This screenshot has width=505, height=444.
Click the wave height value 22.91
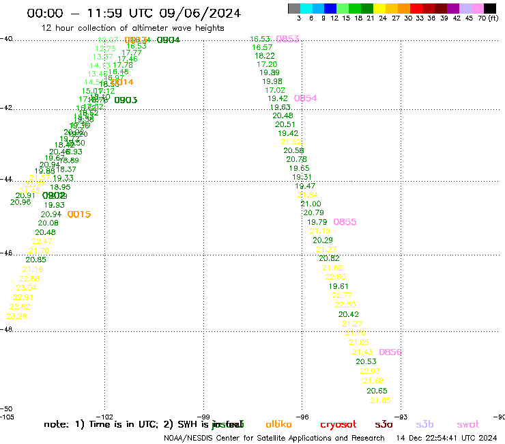[23, 297]
